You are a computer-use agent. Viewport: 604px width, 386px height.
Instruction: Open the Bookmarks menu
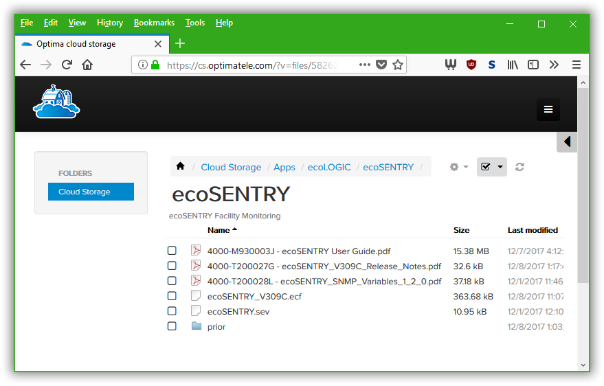click(x=154, y=23)
